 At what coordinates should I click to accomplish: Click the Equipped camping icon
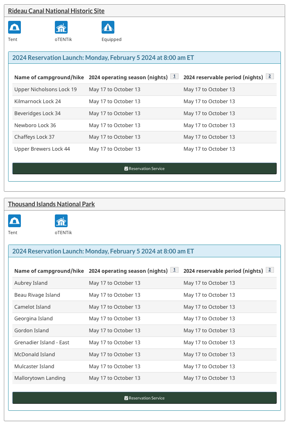pyautogui.click(x=108, y=27)
